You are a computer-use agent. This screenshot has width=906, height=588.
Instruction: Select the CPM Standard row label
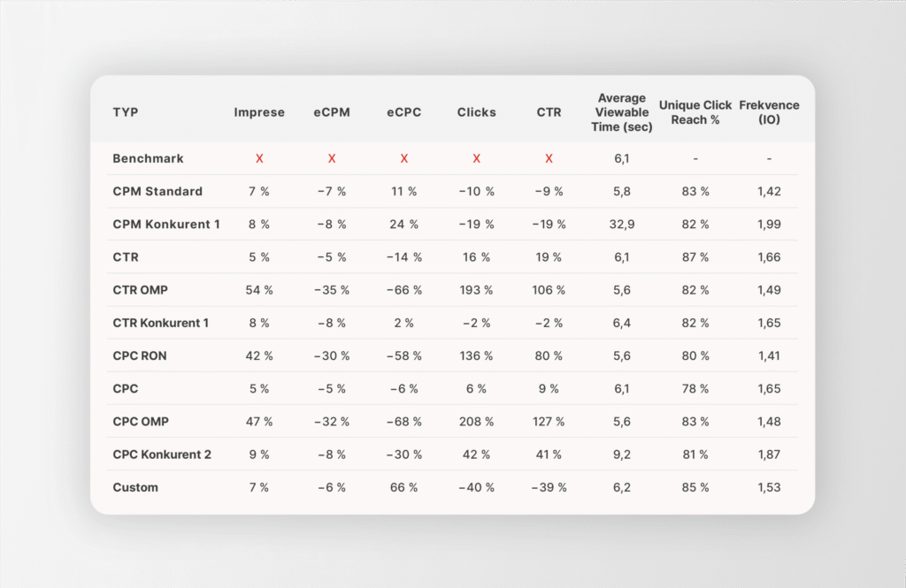click(157, 191)
